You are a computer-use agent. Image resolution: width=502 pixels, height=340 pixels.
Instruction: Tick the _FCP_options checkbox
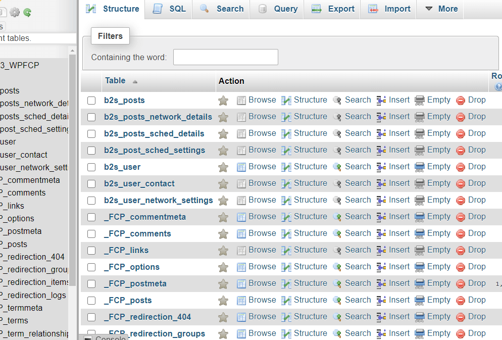(x=91, y=267)
